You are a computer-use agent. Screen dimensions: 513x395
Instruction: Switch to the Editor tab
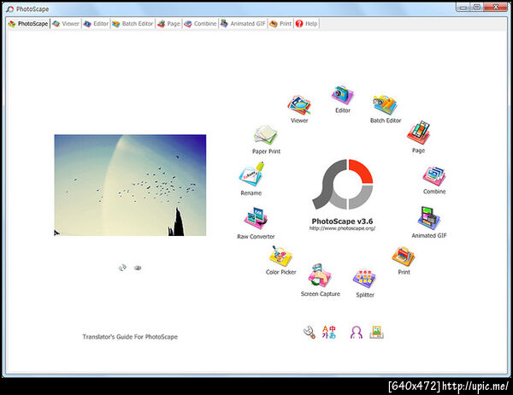[x=96, y=24]
